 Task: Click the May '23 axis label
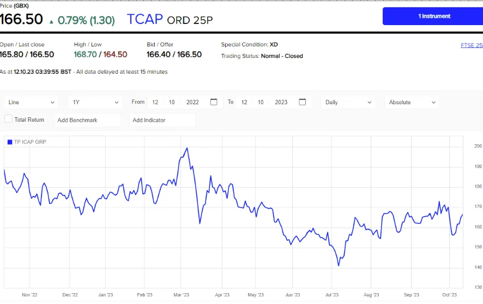click(x=256, y=295)
